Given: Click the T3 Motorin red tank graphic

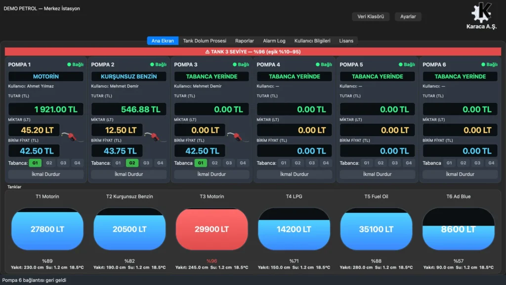Looking at the screenshot, I should pos(211,229).
